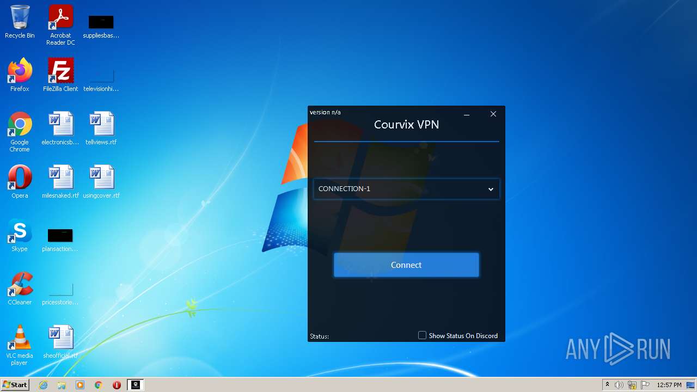The height and width of the screenshot is (392, 697).
Task: Click the version n/a label
Action: 325,112
